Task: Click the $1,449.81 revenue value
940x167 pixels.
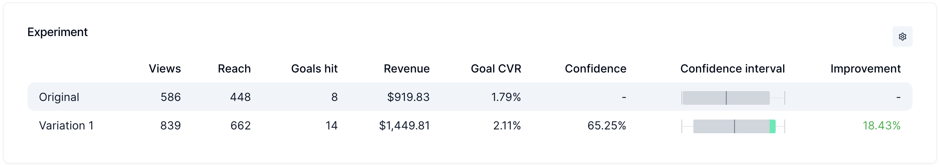Action: point(404,126)
